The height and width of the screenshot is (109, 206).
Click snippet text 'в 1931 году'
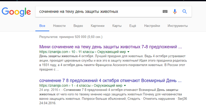point(48,65)
